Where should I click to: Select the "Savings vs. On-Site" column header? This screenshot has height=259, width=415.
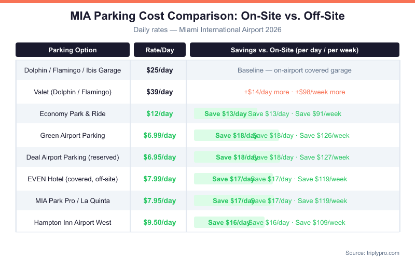[x=295, y=50]
